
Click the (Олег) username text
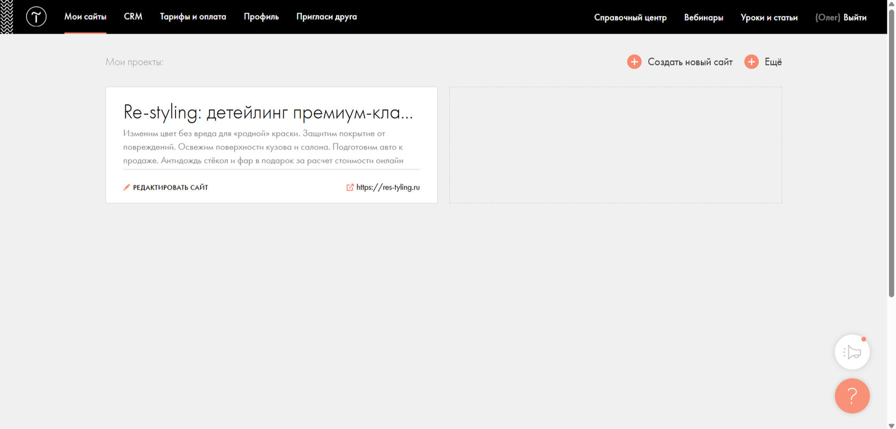828,18
